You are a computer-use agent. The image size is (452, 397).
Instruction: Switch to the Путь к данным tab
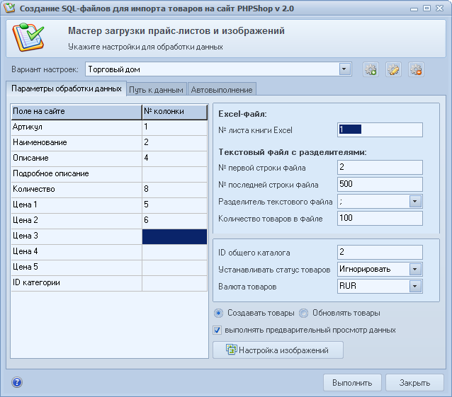(x=156, y=90)
